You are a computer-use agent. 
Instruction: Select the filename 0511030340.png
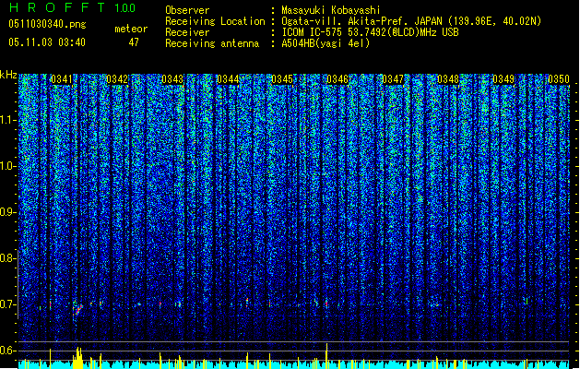pos(47,24)
